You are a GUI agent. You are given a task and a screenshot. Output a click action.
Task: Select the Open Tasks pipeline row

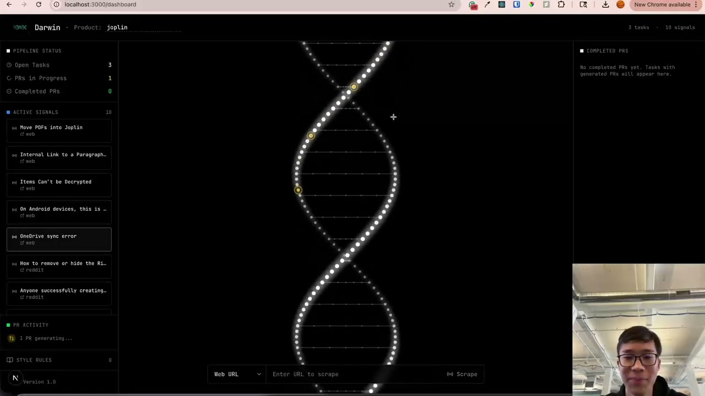[x=59, y=65]
